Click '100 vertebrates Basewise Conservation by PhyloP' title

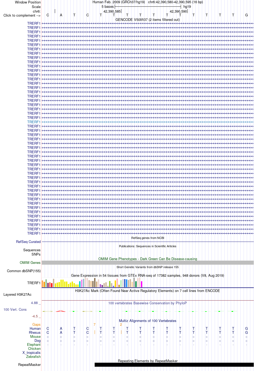pyautogui.click(x=148, y=303)
